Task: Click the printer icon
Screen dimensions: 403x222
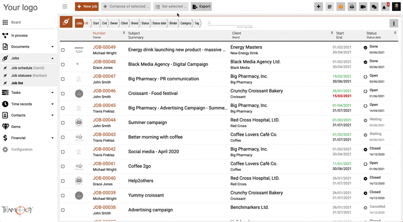Action: click(352, 7)
